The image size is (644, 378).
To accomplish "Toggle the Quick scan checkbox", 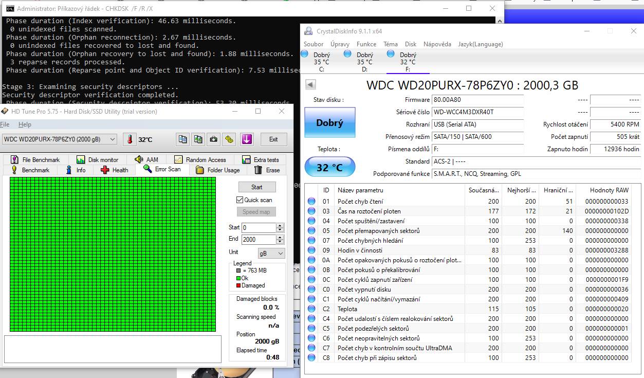I will (240, 200).
